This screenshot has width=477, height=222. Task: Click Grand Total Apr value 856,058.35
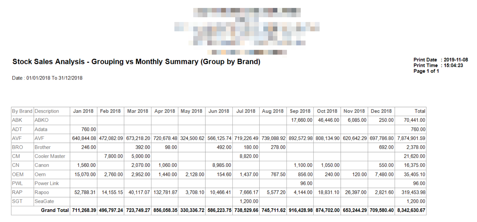click(165, 210)
